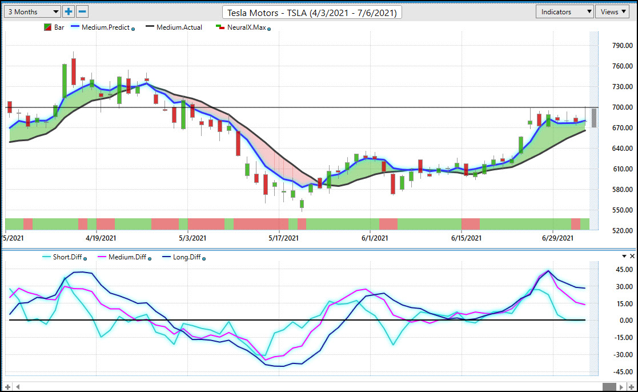Click the NeuralX.Max legend label
The height and width of the screenshot is (392, 638).
[247, 27]
